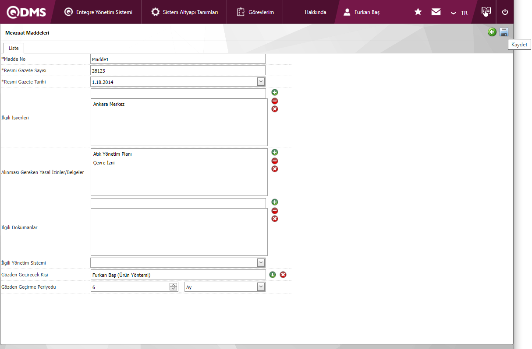Select Ankara Merkez in İlgili İşyerleri list

[x=109, y=105]
